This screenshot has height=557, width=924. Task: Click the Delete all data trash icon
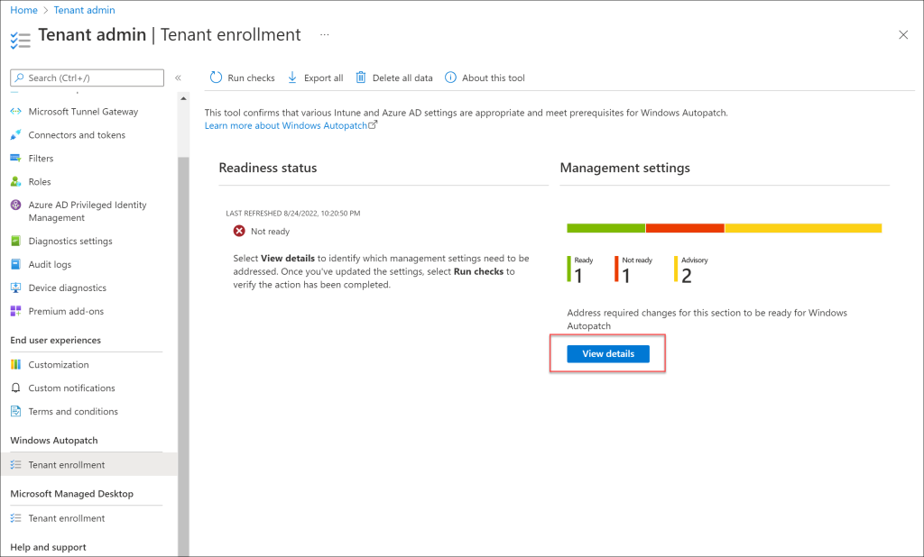tap(361, 78)
